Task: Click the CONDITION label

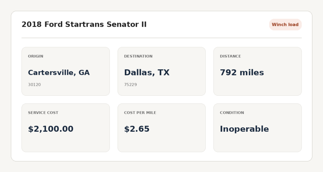Action: click(232, 112)
